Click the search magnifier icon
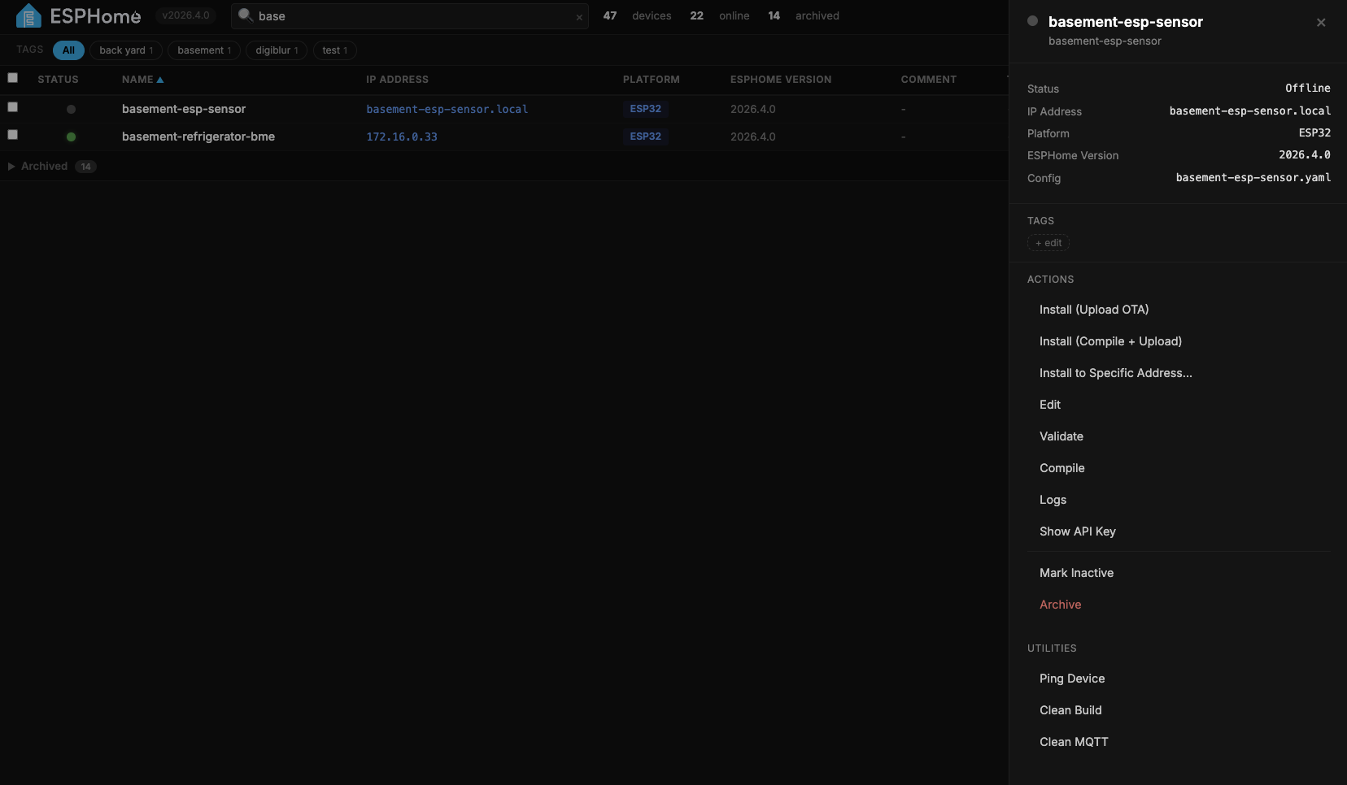 pyautogui.click(x=246, y=15)
